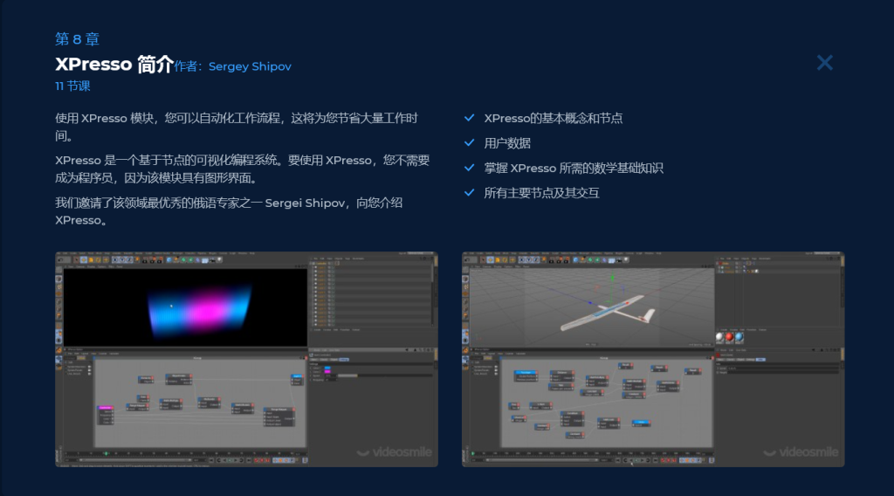
Task: Click the paragraph starting "使用 XPresso 模块"
Action: [x=237, y=127]
